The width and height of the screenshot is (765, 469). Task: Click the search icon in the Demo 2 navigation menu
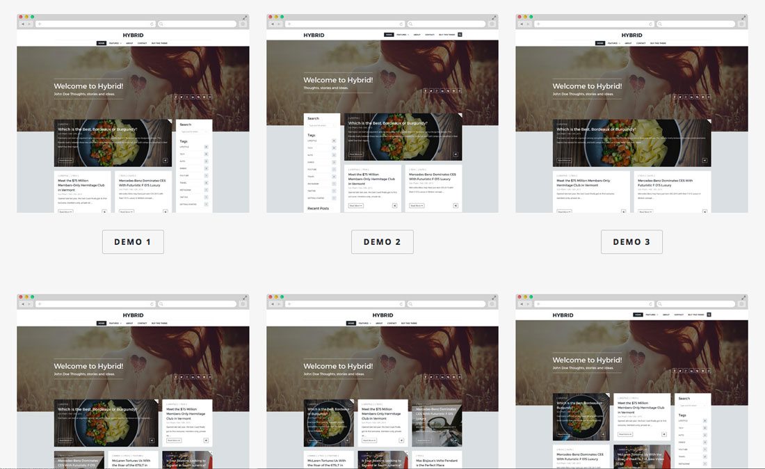[460, 35]
